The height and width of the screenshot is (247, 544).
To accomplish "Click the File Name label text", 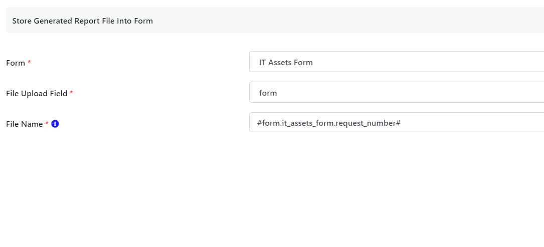I will click(x=25, y=124).
